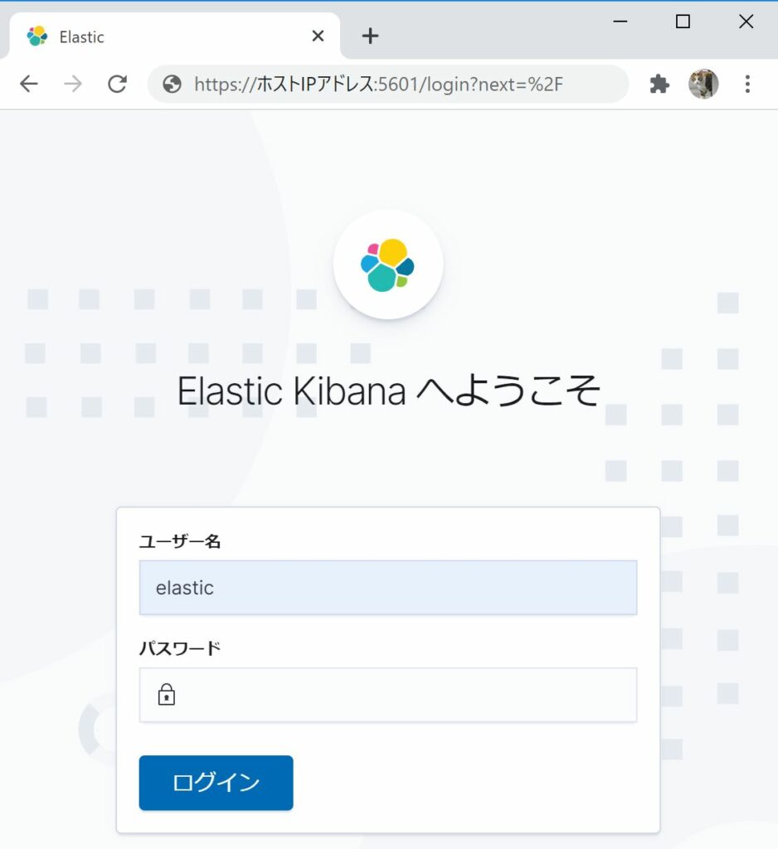Click the address bar URL
This screenshot has width=778, height=849.
[377, 83]
